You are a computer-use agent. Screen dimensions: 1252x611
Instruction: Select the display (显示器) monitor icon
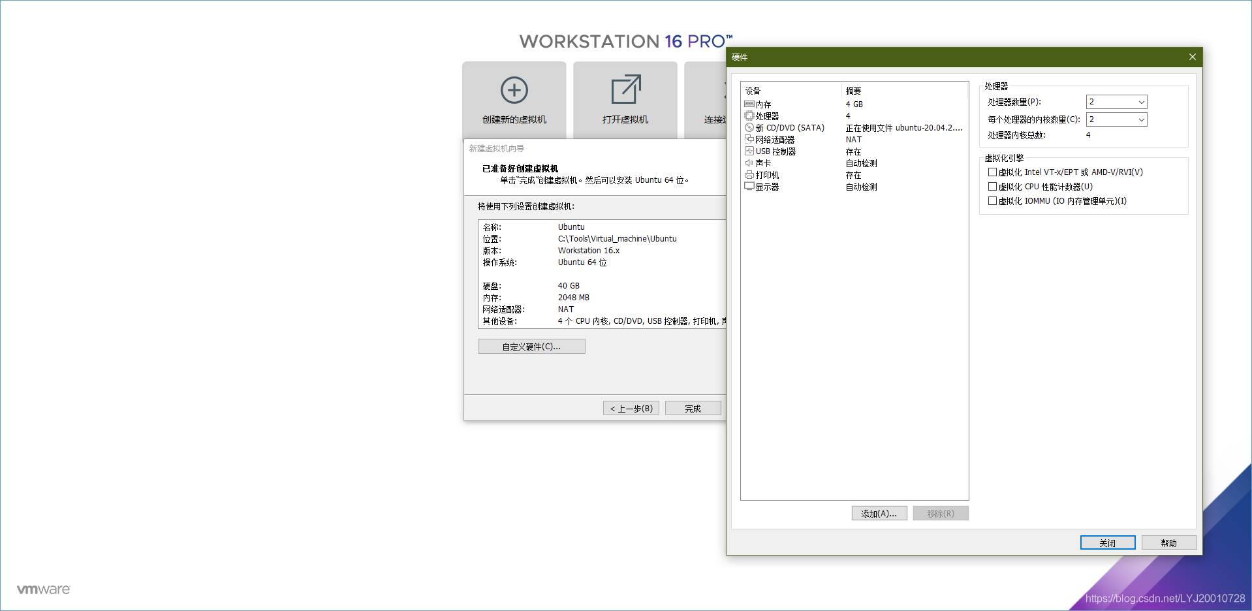click(x=749, y=186)
